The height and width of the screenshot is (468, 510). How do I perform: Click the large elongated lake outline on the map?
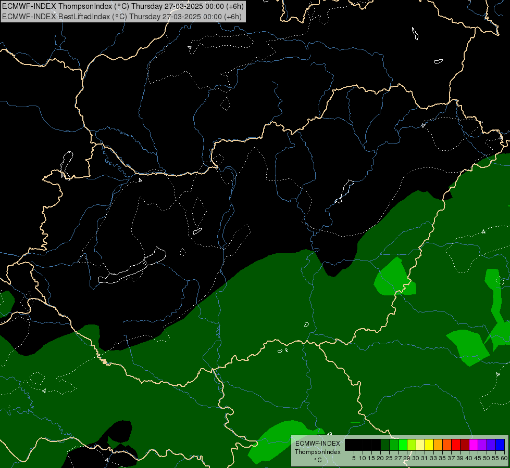coord(133,266)
